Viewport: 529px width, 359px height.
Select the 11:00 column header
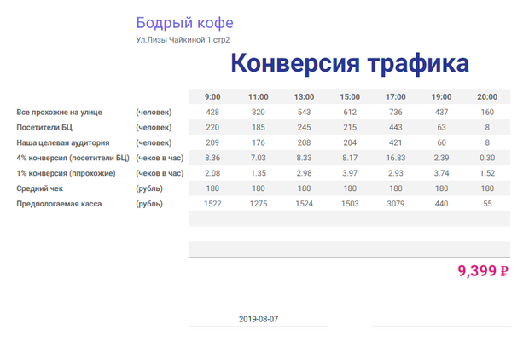(x=259, y=97)
